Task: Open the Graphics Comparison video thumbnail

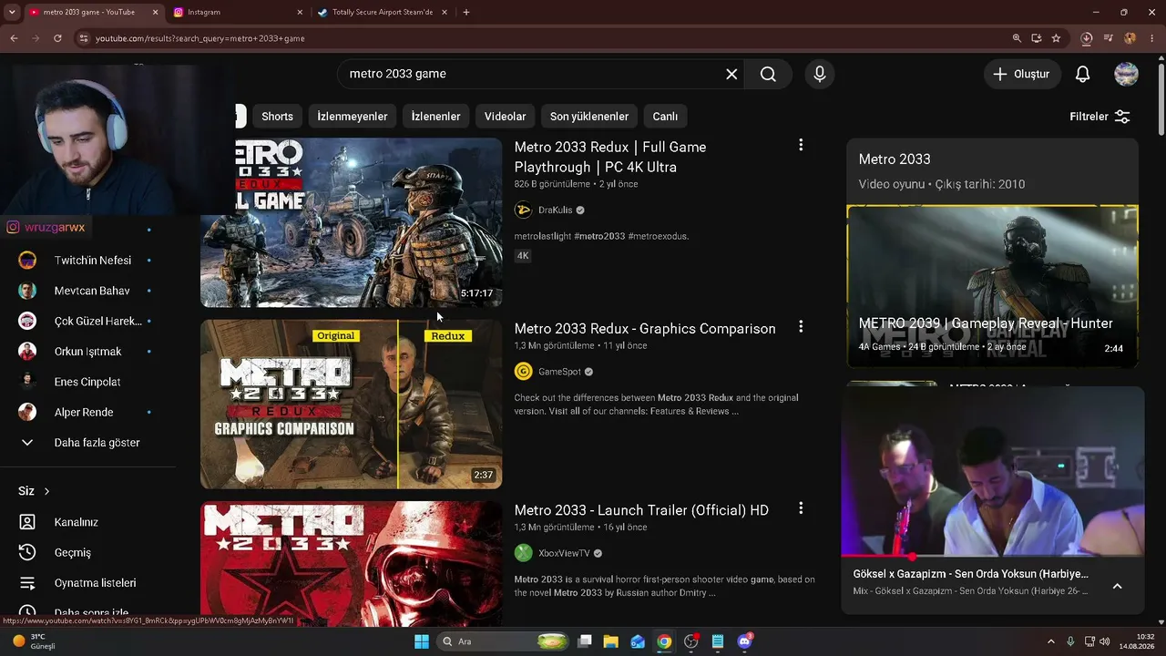Action: pyautogui.click(x=351, y=404)
